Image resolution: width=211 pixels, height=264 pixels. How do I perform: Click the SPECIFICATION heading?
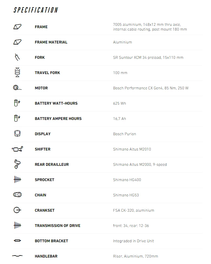(36, 10)
